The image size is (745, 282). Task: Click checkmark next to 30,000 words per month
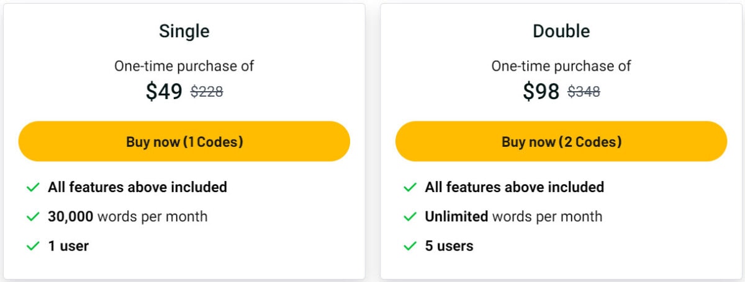click(33, 217)
